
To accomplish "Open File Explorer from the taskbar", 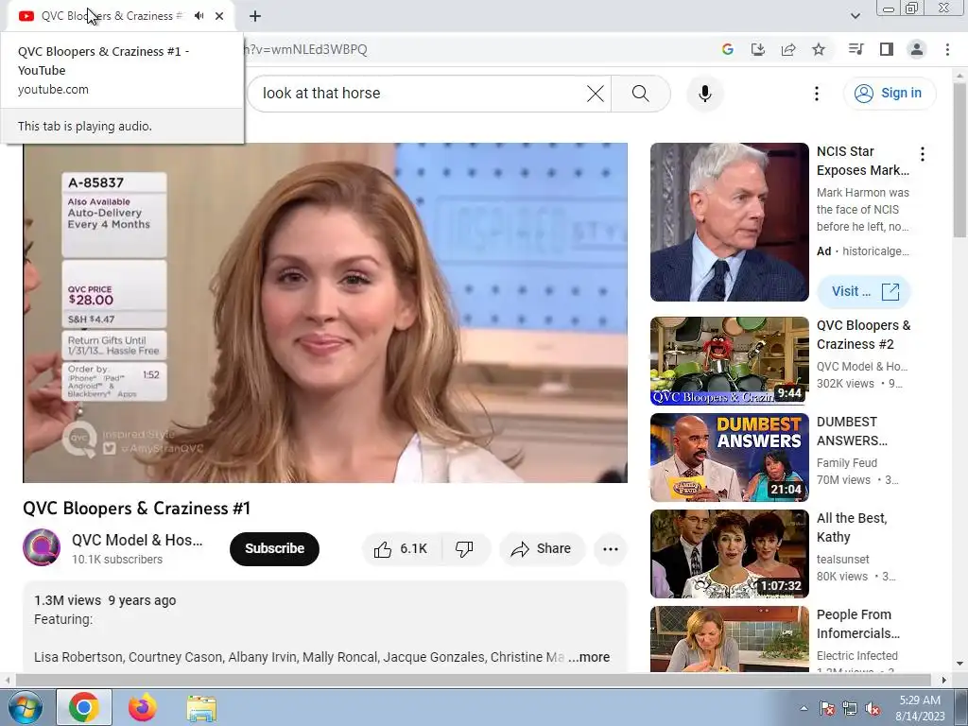I will pyautogui.click(x=201, y=707).
